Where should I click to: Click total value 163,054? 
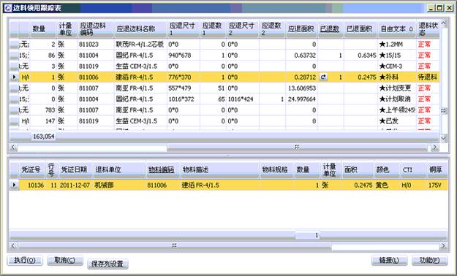point(43,137)
